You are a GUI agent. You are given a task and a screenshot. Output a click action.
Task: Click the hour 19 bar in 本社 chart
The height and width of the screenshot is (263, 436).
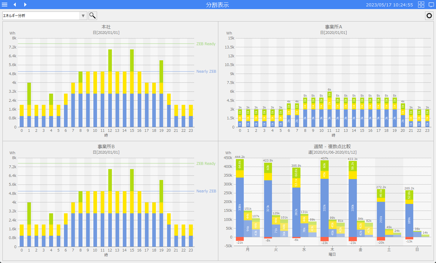tap(161, 94)
